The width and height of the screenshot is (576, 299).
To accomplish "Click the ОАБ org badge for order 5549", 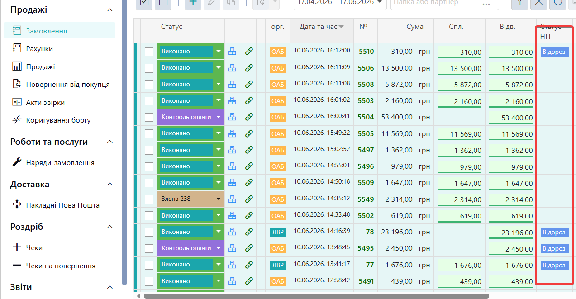I will pyautogui.click(x=278, y=199).
